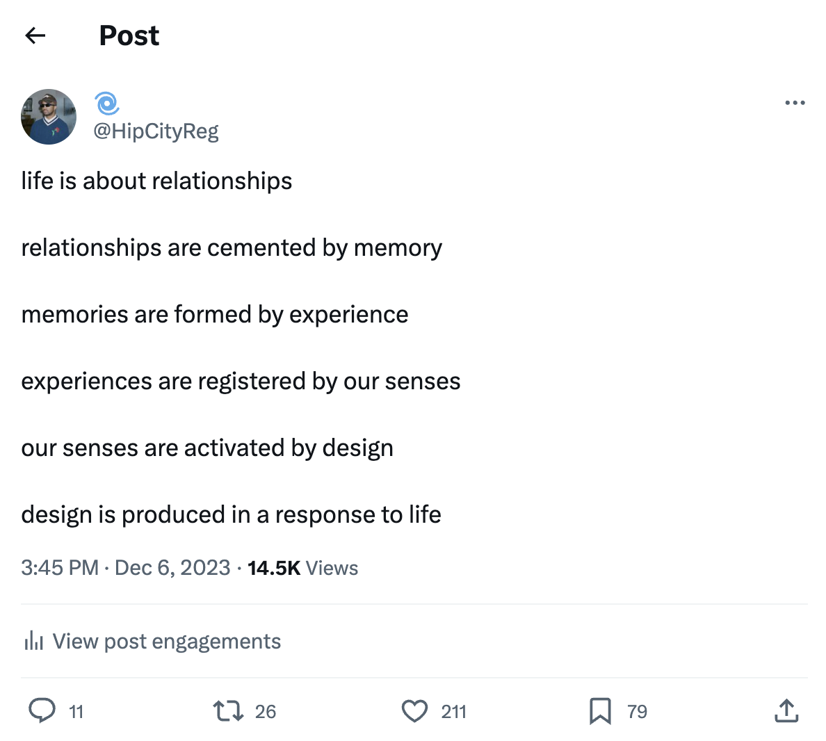The height and width of the screenshot is (741, 826).
Task: Share the post using the upload icon
Action: (786, 710)
